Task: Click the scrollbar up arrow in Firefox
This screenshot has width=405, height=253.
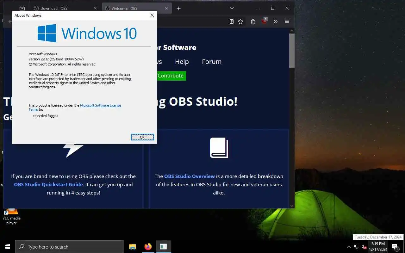Action: (x=292, y=30)
